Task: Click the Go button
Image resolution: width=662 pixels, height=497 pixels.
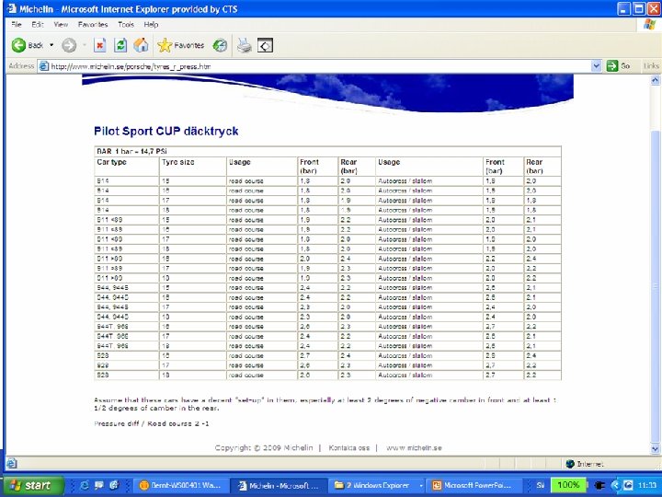Action: point(619,66)
